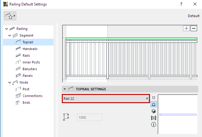The width and height of the screenshot is (202, 137).
Task: Collapse the Railing tree node
Action: pos(6,29)
